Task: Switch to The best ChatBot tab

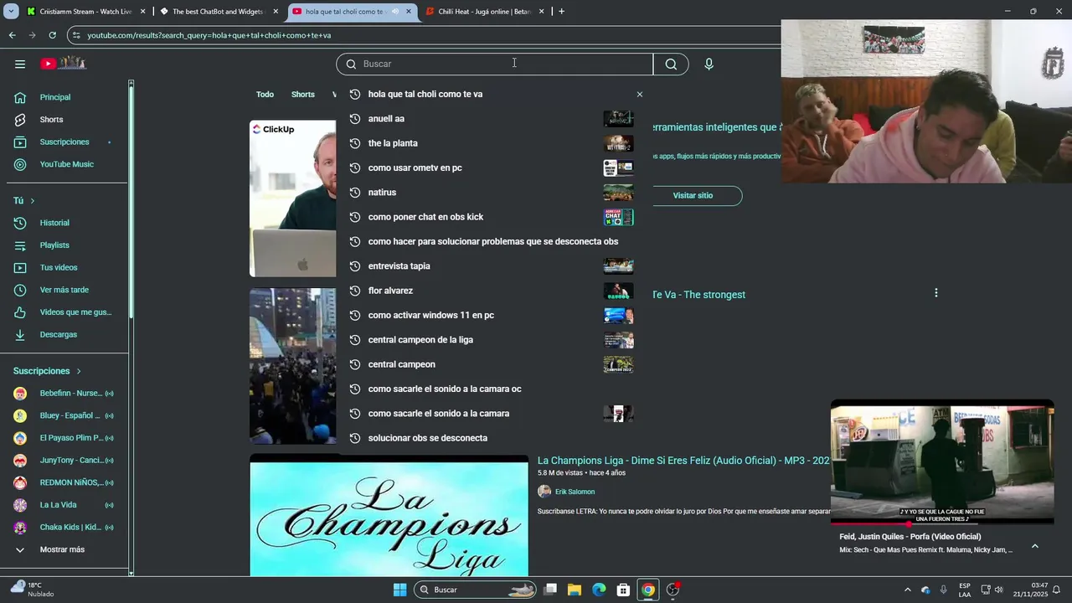Action: click(218, 12)
